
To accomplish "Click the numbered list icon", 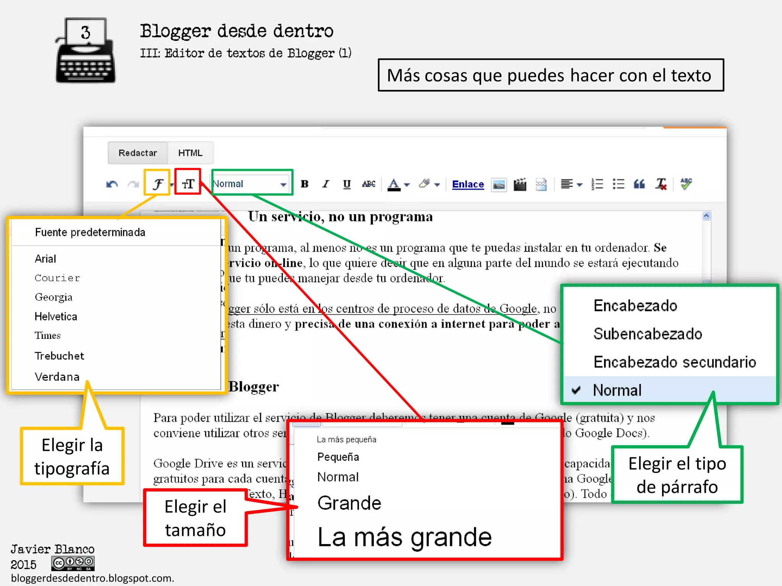I will pyautogui.click(x=597, y=184).
